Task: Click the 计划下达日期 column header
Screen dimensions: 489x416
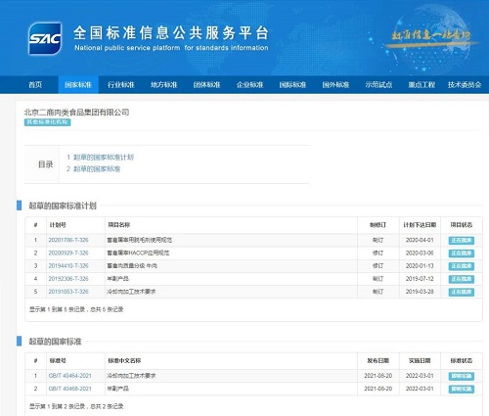Action: [x=420, y=225]
